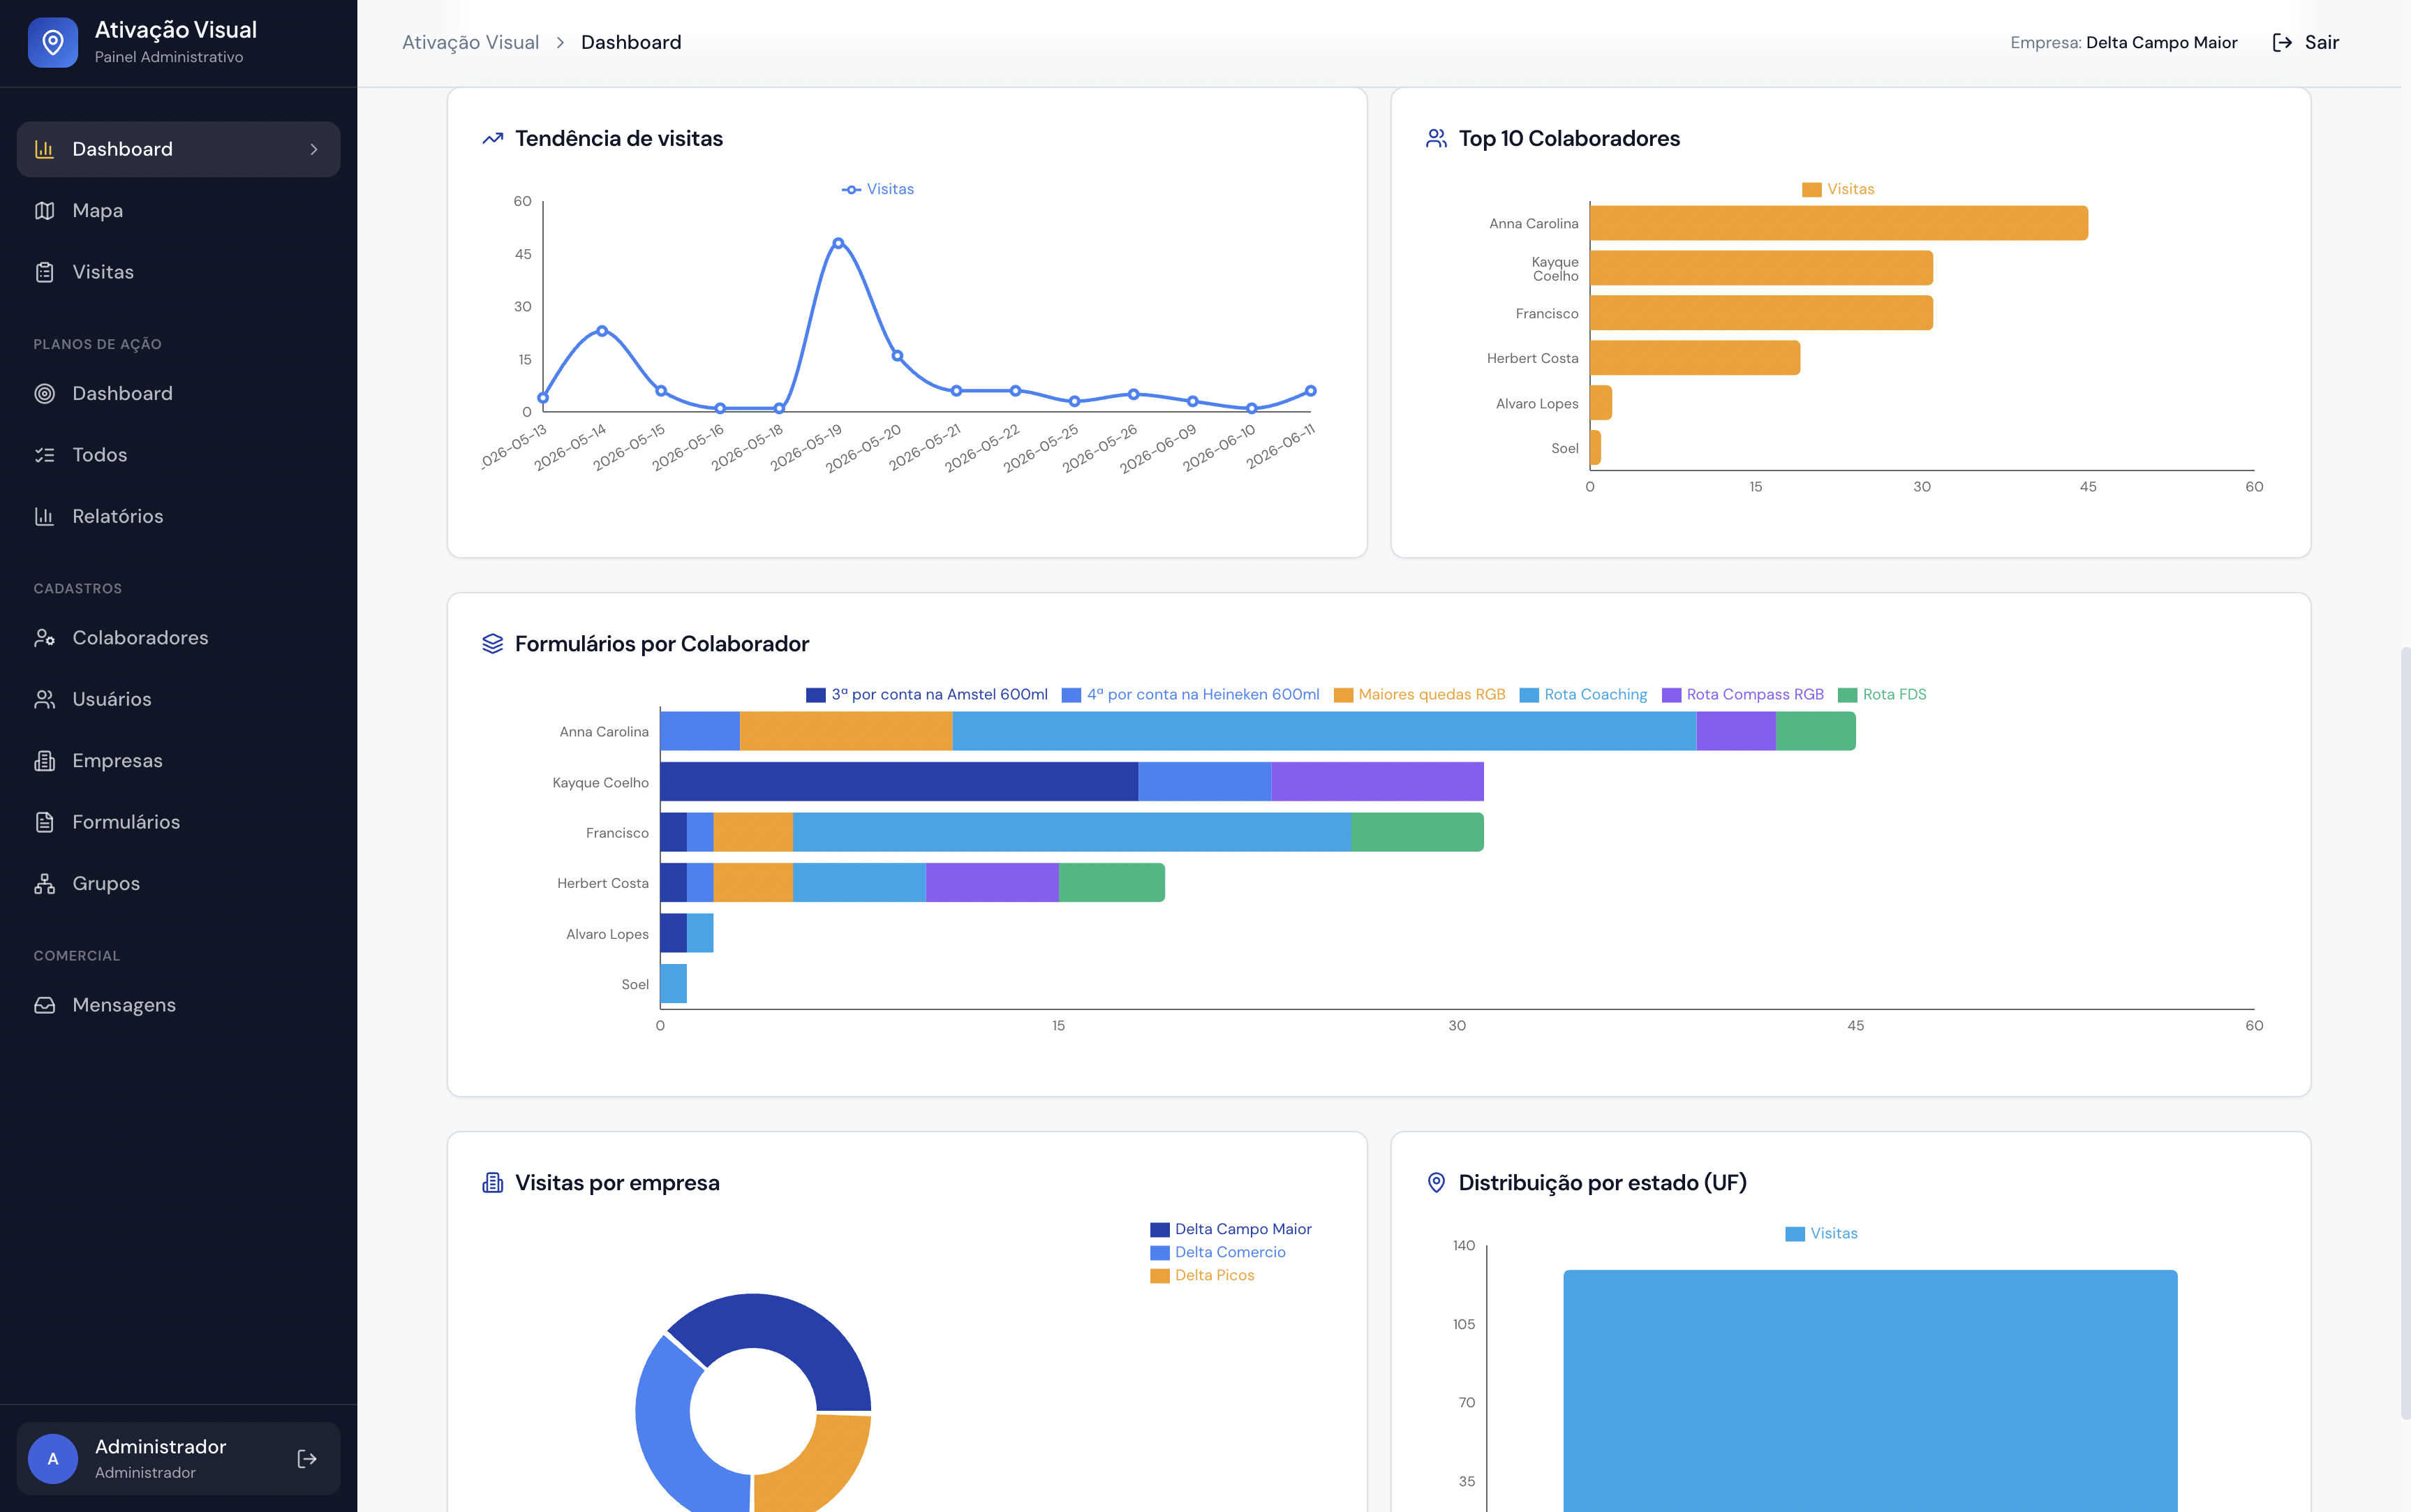Select the Empresas building icon in sidebar

click(x=44, y=761)
